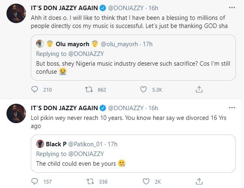Open Black P's profile picture
This screenshot has width=244, height=188.
[x=40, y=143]
